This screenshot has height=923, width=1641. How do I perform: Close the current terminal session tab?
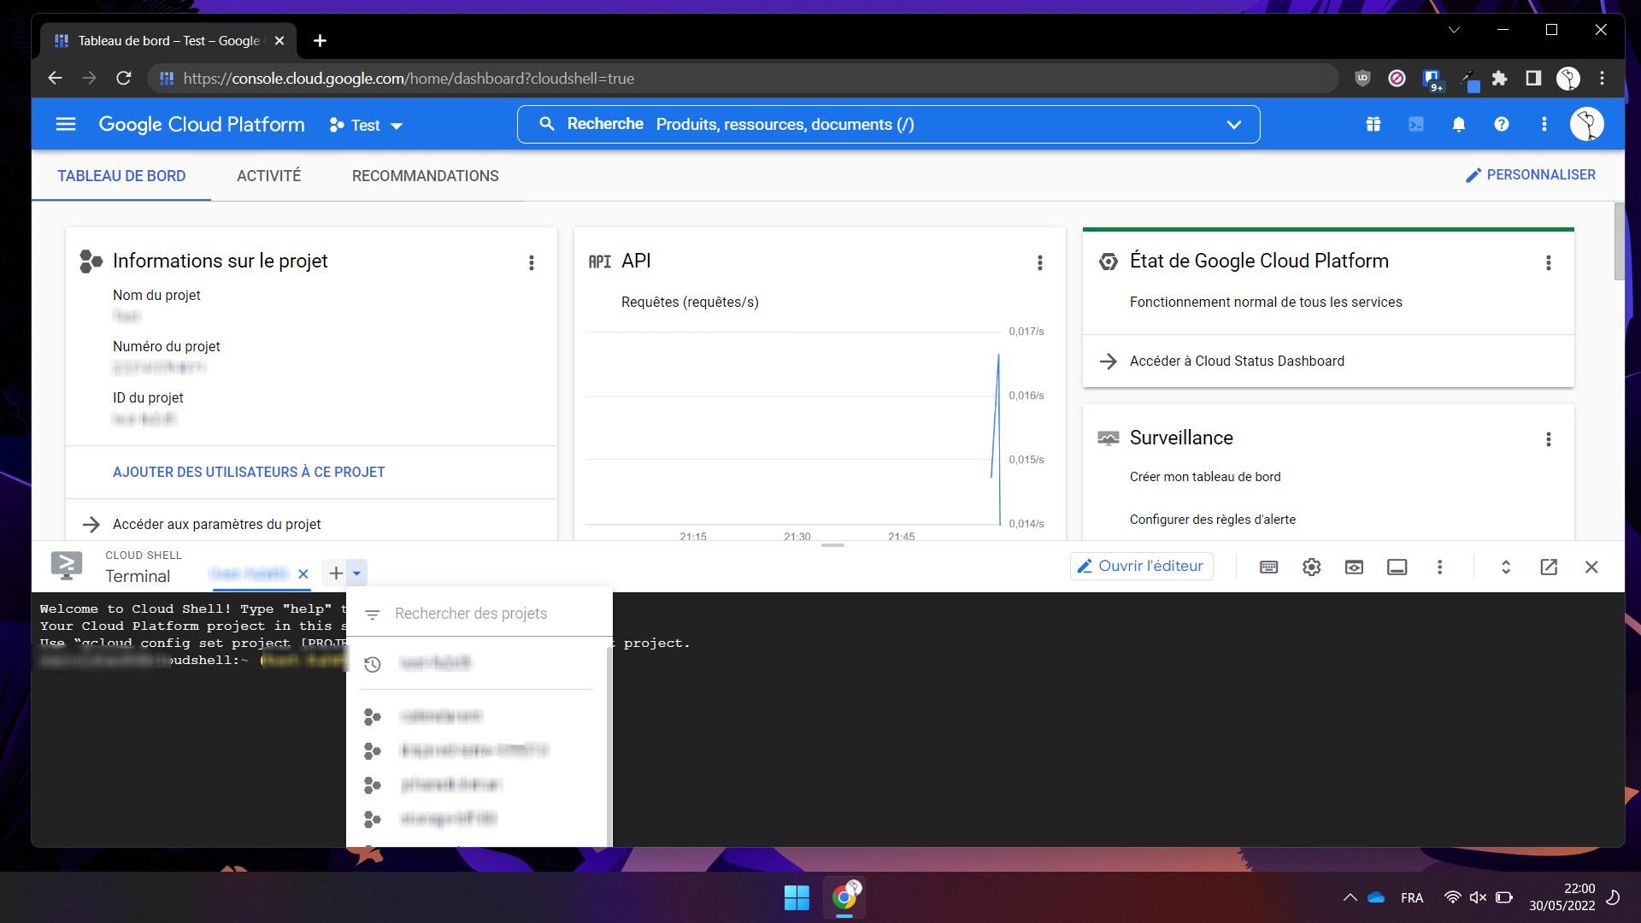click(303, 574)
